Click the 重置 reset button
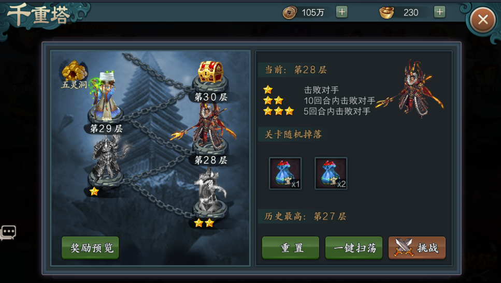Image resolution: width=501 pixels, height=283 pixels. click(x=291, y=248)
